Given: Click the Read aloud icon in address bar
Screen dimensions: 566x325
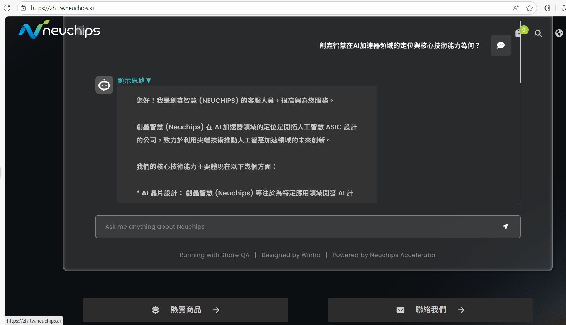Looking at the screenshot, I should (516, 8).
